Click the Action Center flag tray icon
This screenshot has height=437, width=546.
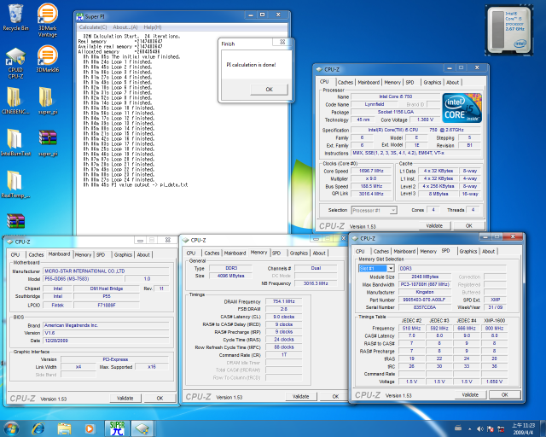point(491,429)
